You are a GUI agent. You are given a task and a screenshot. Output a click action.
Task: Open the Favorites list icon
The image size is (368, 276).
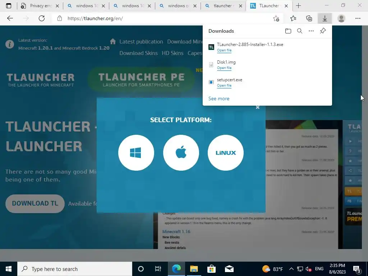pos(293,18)
